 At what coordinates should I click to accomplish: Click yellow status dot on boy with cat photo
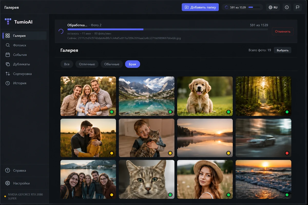(170, 153)
